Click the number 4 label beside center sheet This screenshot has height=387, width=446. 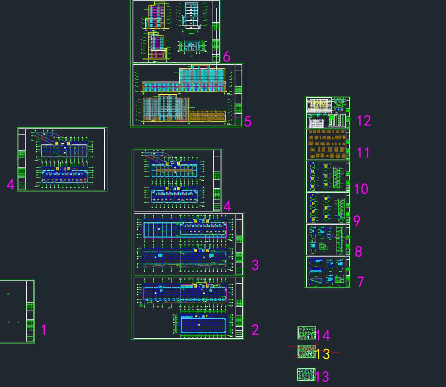point(227,206)
